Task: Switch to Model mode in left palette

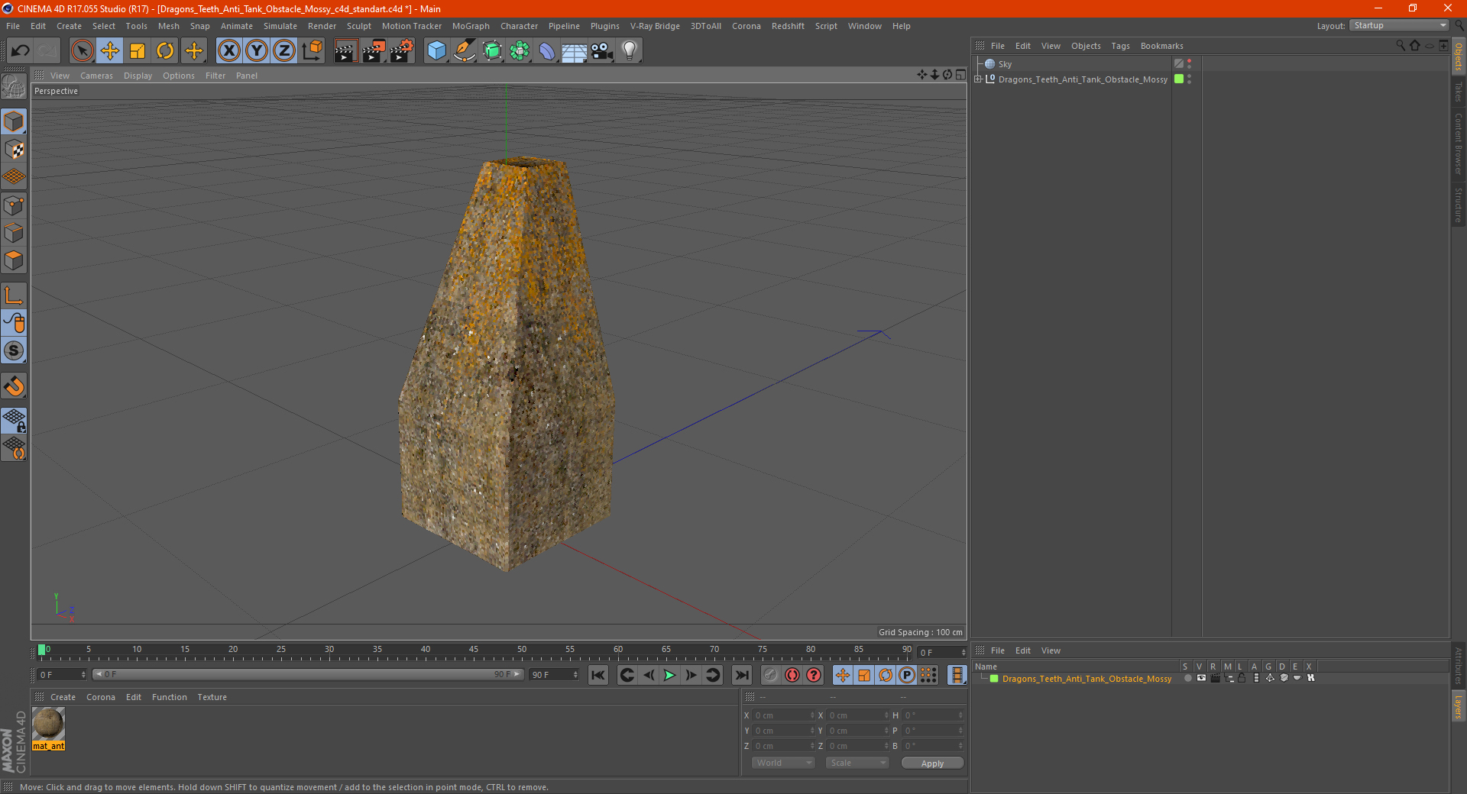Action: tap(14, 122)
